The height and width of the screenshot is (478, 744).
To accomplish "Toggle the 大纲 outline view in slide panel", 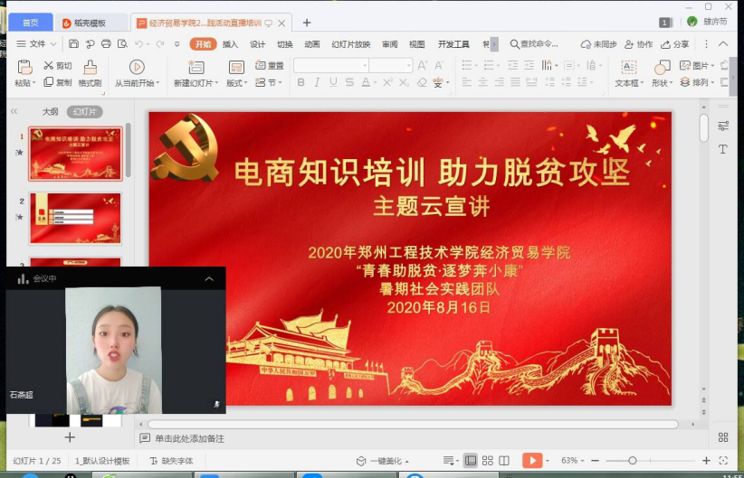I will pyautogui.click(x=51, y=112).
